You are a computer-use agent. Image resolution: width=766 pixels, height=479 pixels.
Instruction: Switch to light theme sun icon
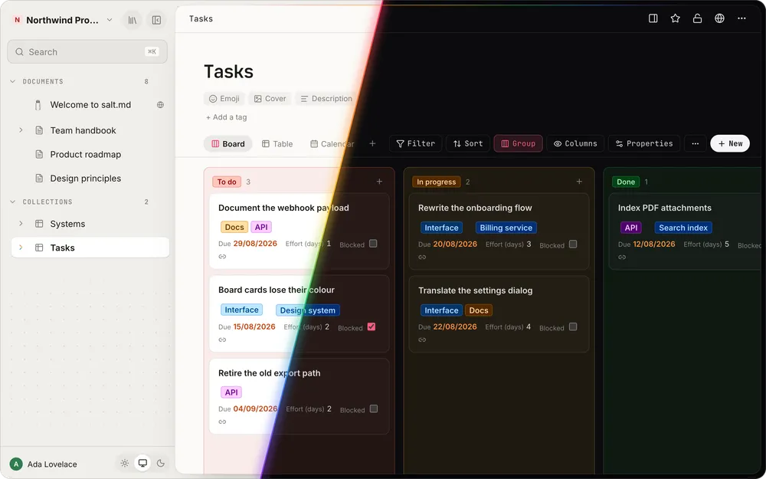pos(125,464)
